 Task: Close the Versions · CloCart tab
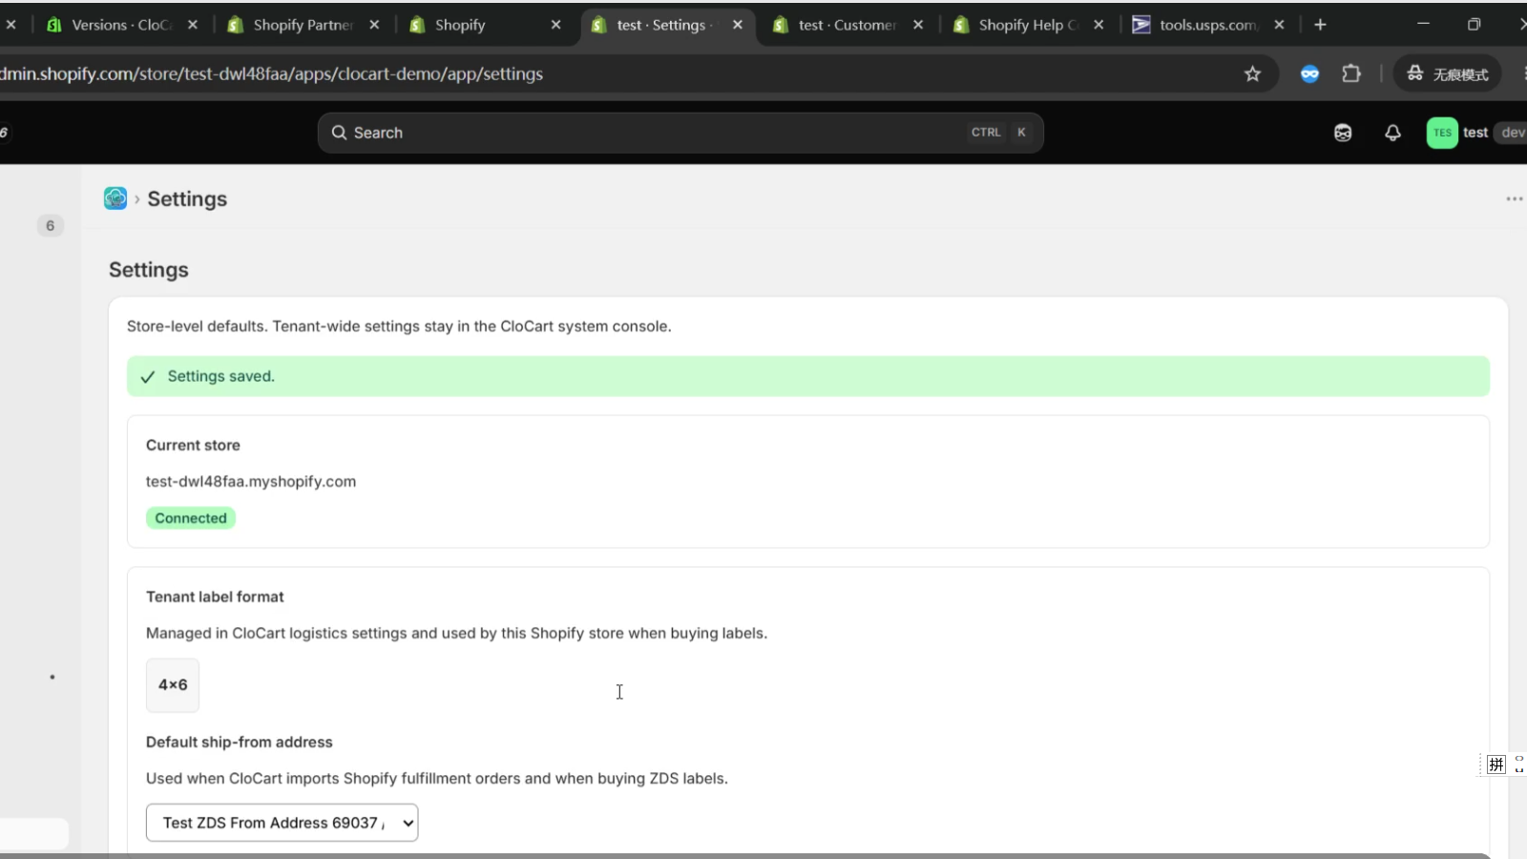193,25
